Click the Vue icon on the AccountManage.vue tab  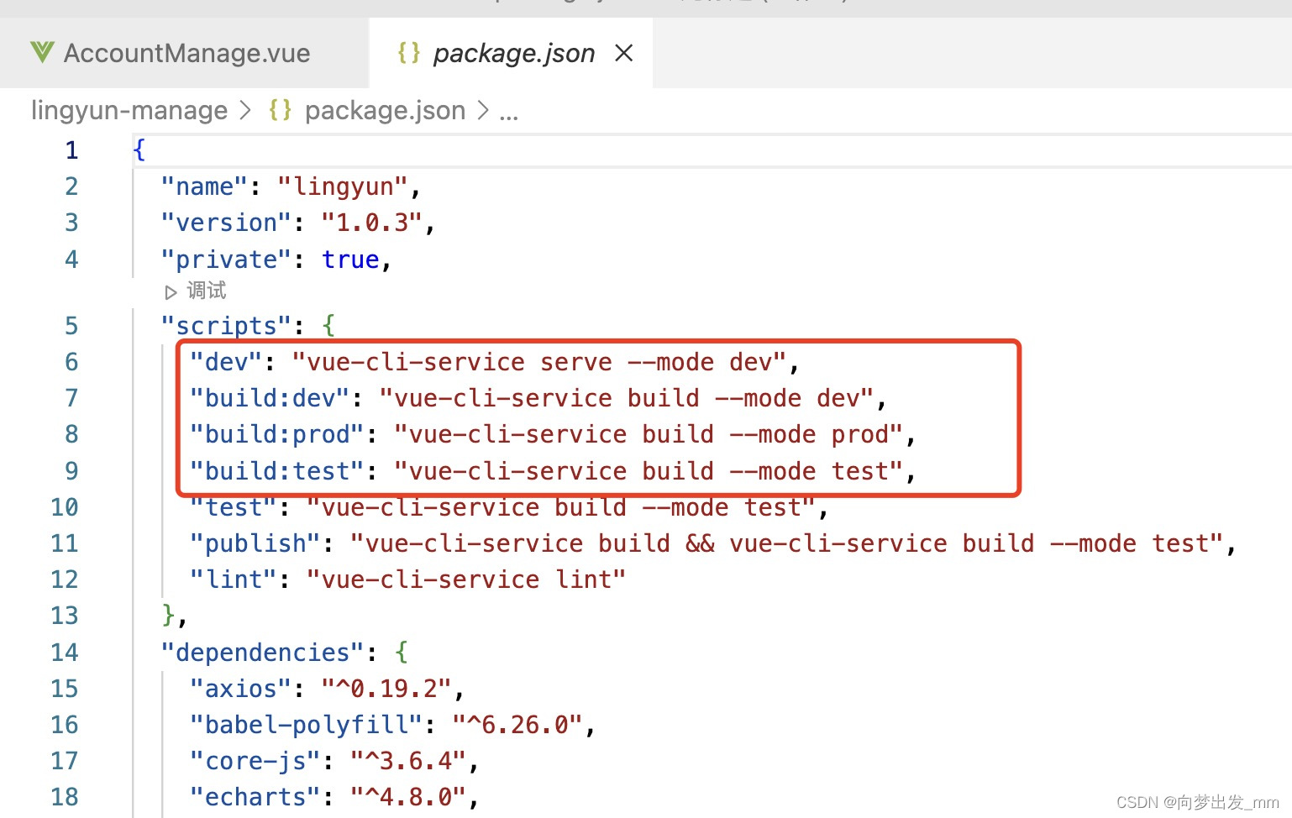pyautogui.click(x=42, y=52)
